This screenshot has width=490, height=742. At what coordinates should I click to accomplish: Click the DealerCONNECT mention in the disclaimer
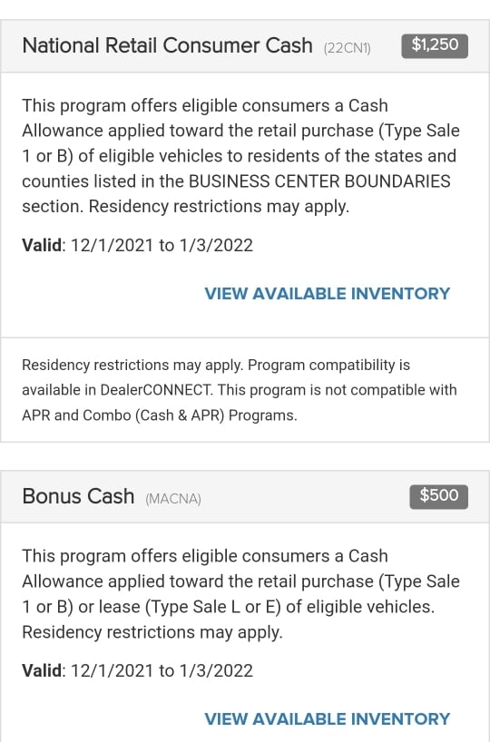[x=156, y=390]
